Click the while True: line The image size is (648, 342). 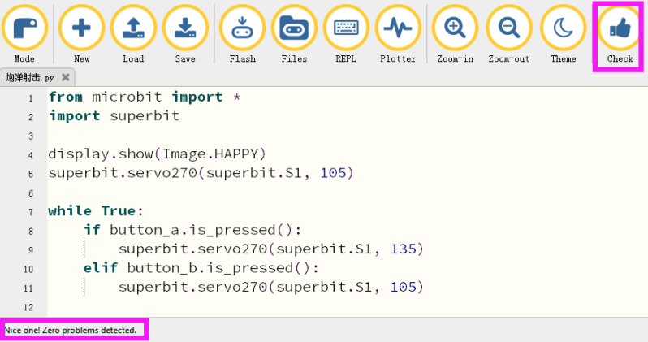(96, 211)
